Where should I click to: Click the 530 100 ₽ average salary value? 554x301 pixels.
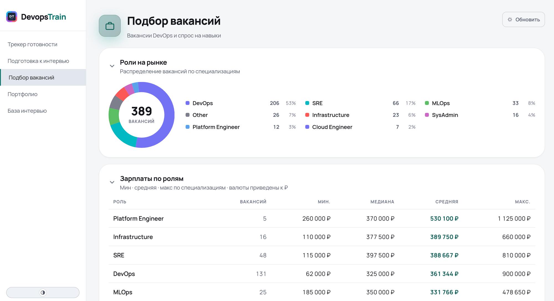click(444, 218)
